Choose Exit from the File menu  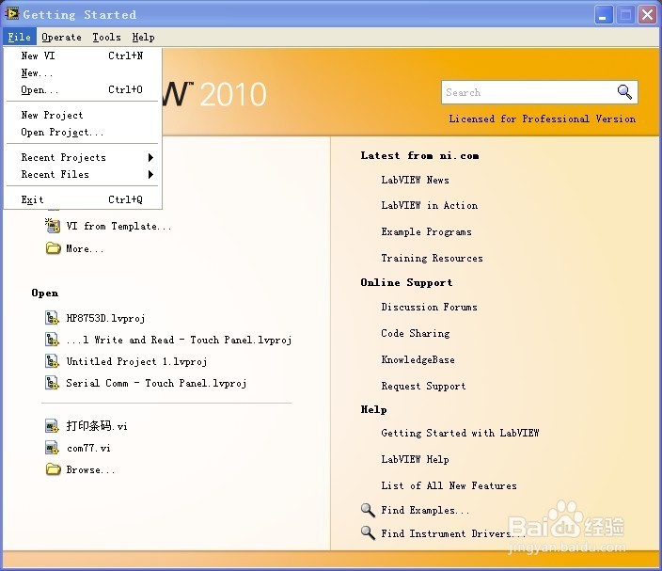(x=83, y=199)
